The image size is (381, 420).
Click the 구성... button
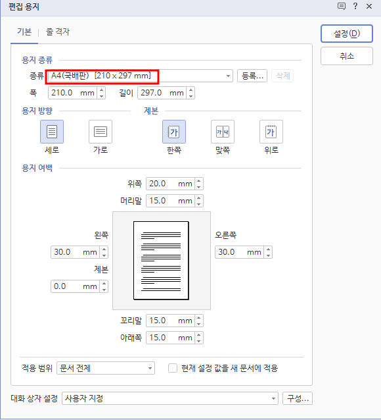point(298,398)
